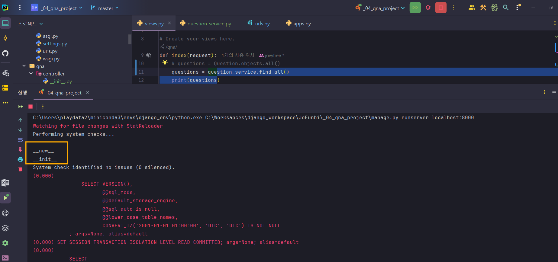Open the _04_qna_project project dropdown
The height and width of the screenshot is (262, 558).
tap(56, 8)
